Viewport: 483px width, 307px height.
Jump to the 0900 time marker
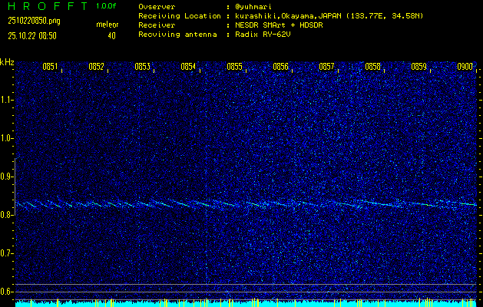click(465, 68)
